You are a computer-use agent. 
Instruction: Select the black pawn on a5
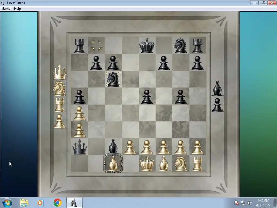point(79,97)
